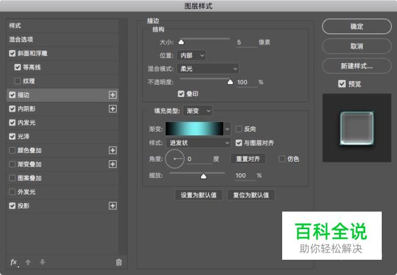Image resolution: width=397 pixels, height=275 pixels.
Task: Enable 纹理 checkbox
Action: pyautogui.click(x=18, y=81)
